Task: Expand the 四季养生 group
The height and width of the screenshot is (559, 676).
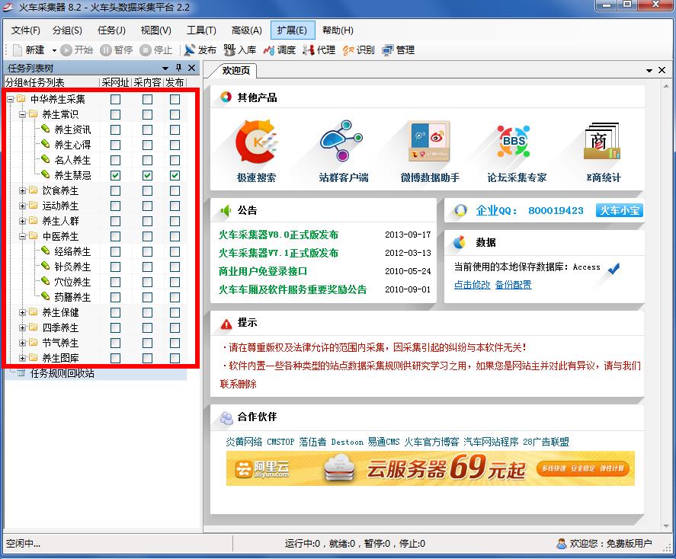Action: (22, 327)
